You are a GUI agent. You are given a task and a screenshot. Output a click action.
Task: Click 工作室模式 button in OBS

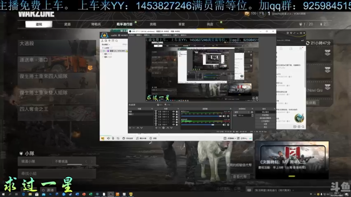click(265, 121)
